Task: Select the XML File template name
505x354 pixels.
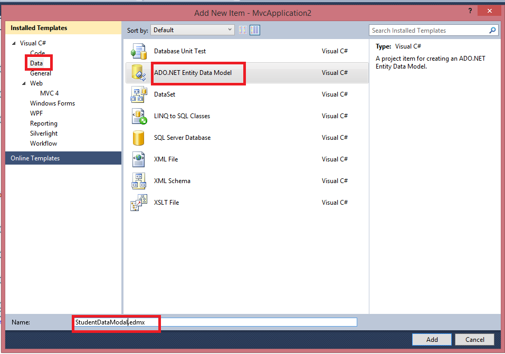Action: point(166,159)
